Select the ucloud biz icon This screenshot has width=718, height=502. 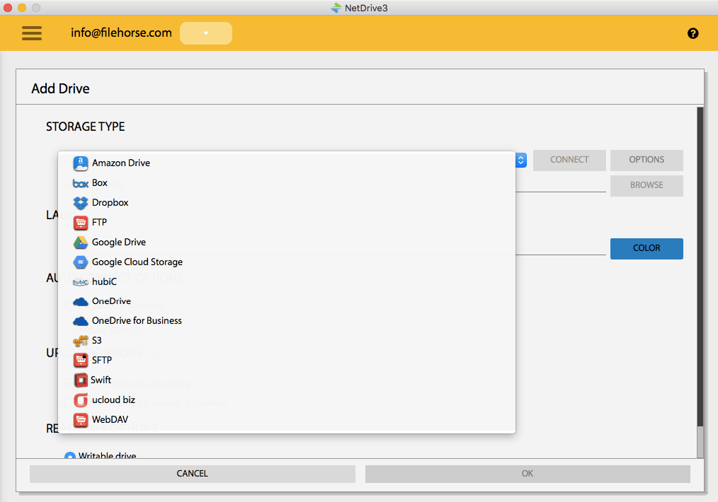pos(81,400)
